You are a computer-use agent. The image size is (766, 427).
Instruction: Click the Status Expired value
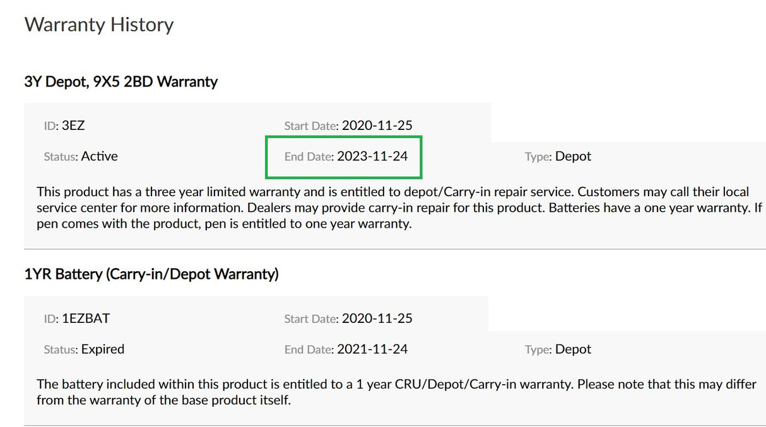click(103, 349)
